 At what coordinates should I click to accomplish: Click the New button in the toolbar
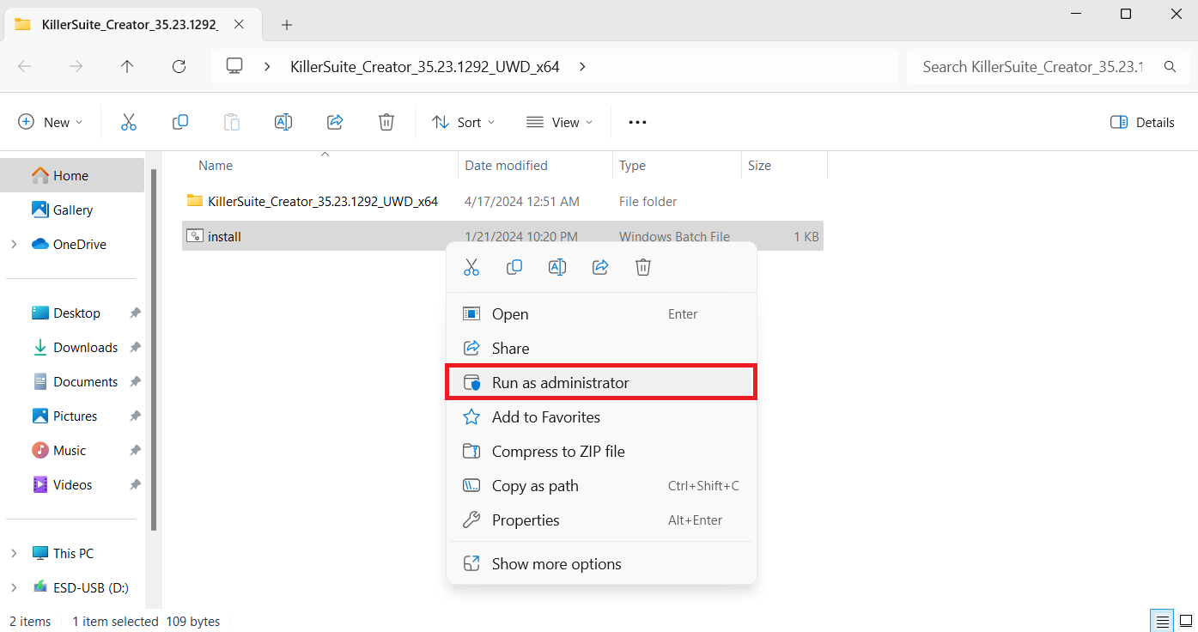51,122
